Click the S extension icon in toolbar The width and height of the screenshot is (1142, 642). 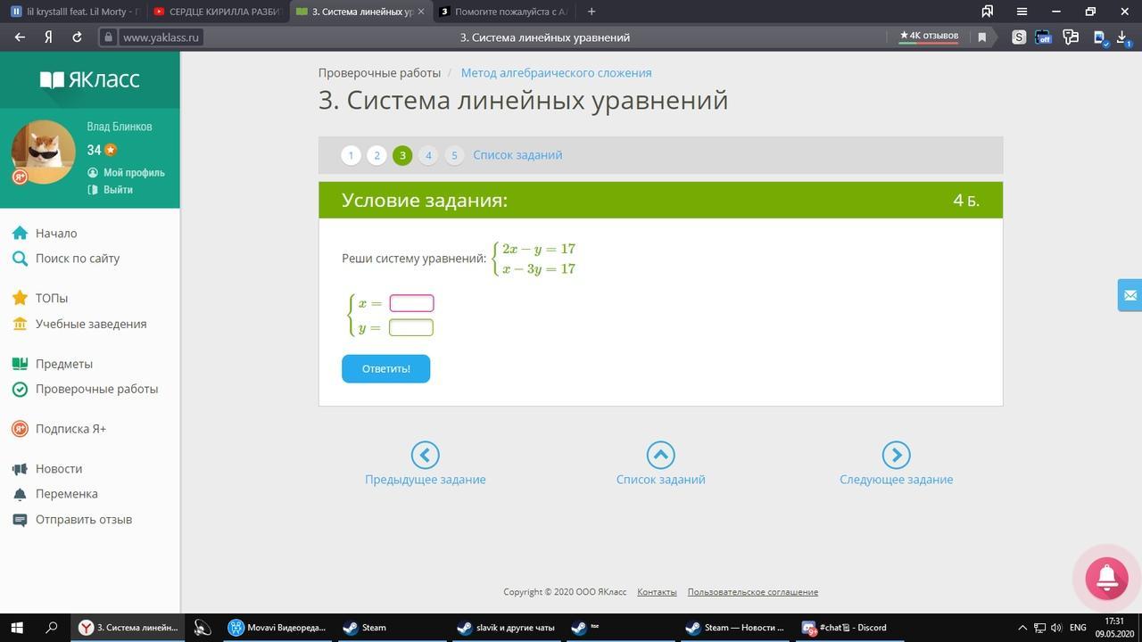coord(1019,37)
